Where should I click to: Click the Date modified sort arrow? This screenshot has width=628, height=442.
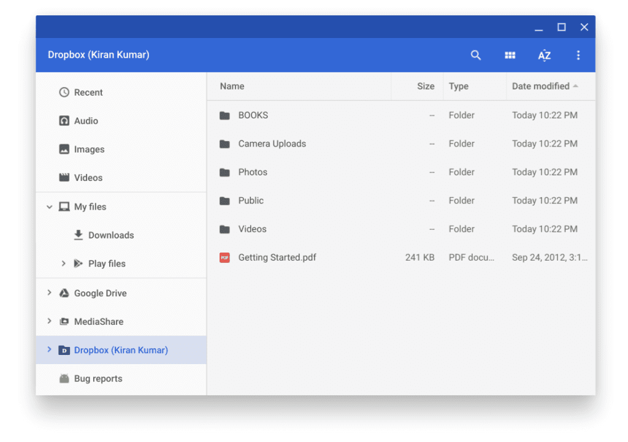tap(575, 86)
